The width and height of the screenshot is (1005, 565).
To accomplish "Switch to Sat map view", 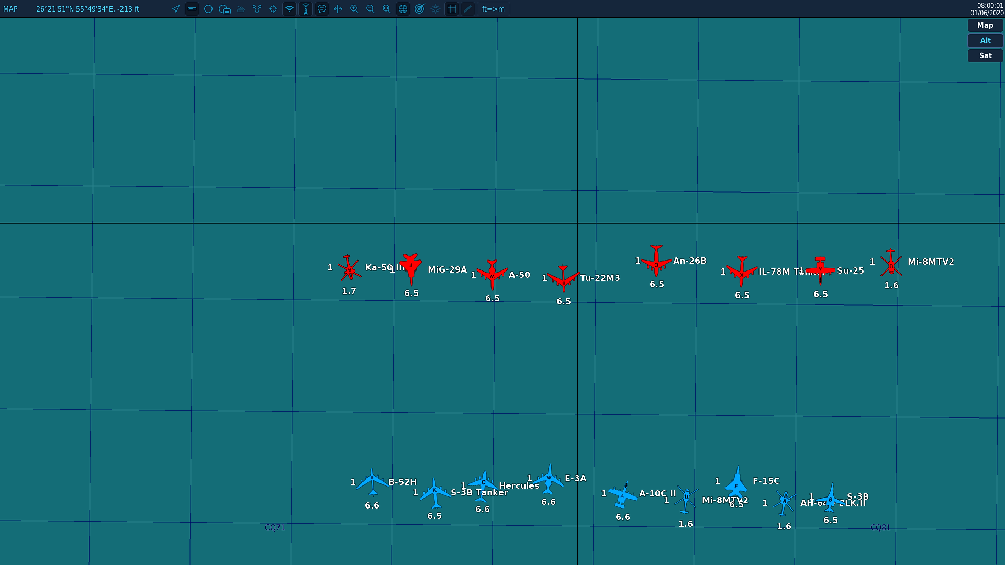I will tap(985, 55).
